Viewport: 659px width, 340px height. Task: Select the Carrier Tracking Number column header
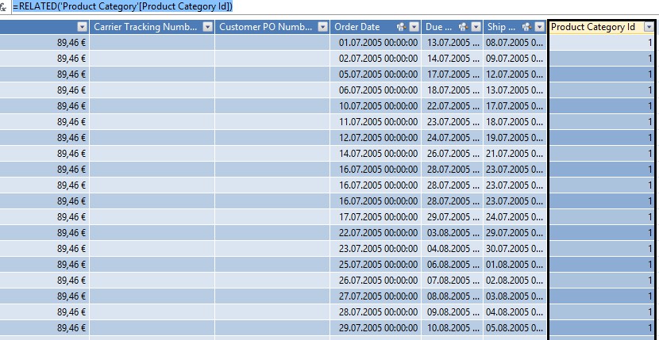(145, 27)
